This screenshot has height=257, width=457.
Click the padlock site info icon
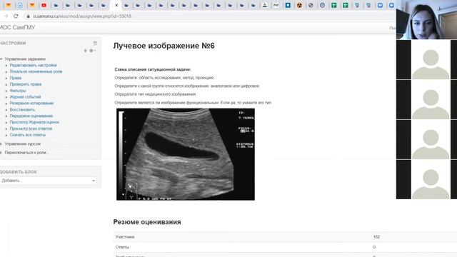pyautogui.click(x=29, y=16)
